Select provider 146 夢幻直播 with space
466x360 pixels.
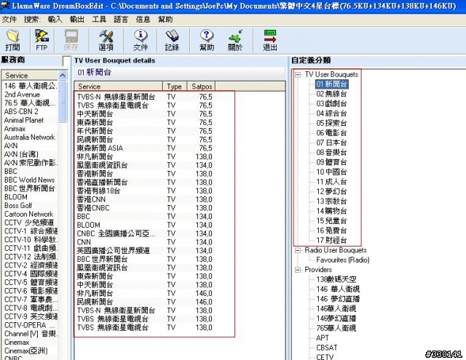tap(338, 299)
